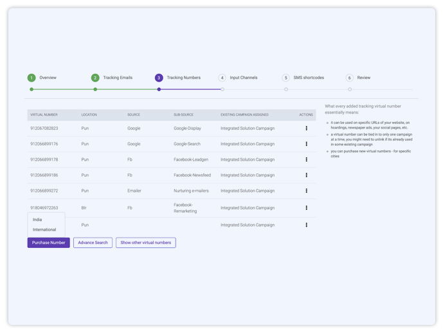Jump to step 5 SMS shortcodes
The image size is (443, 332).
303,78
